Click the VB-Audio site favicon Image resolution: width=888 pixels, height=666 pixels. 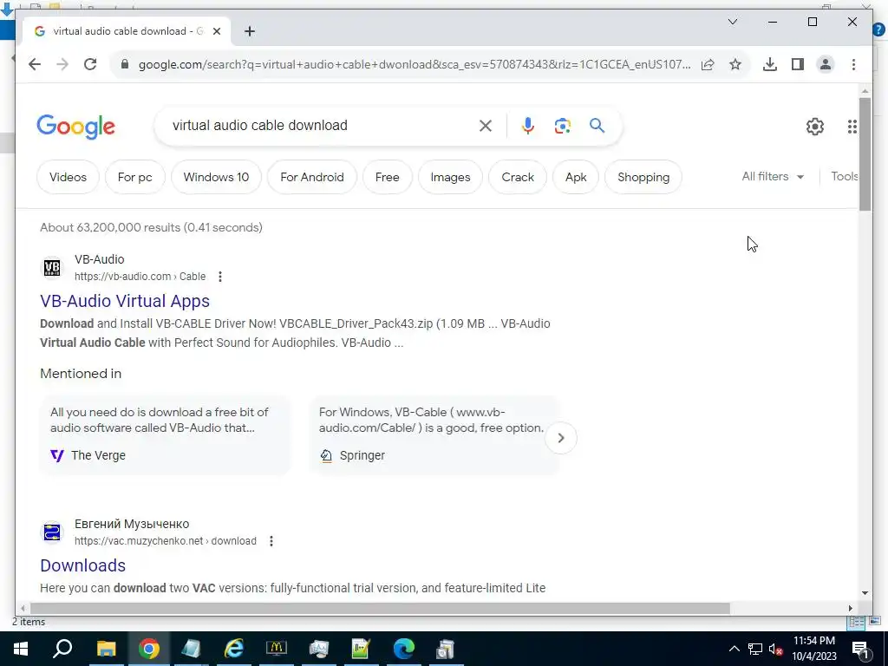point(52,267)
